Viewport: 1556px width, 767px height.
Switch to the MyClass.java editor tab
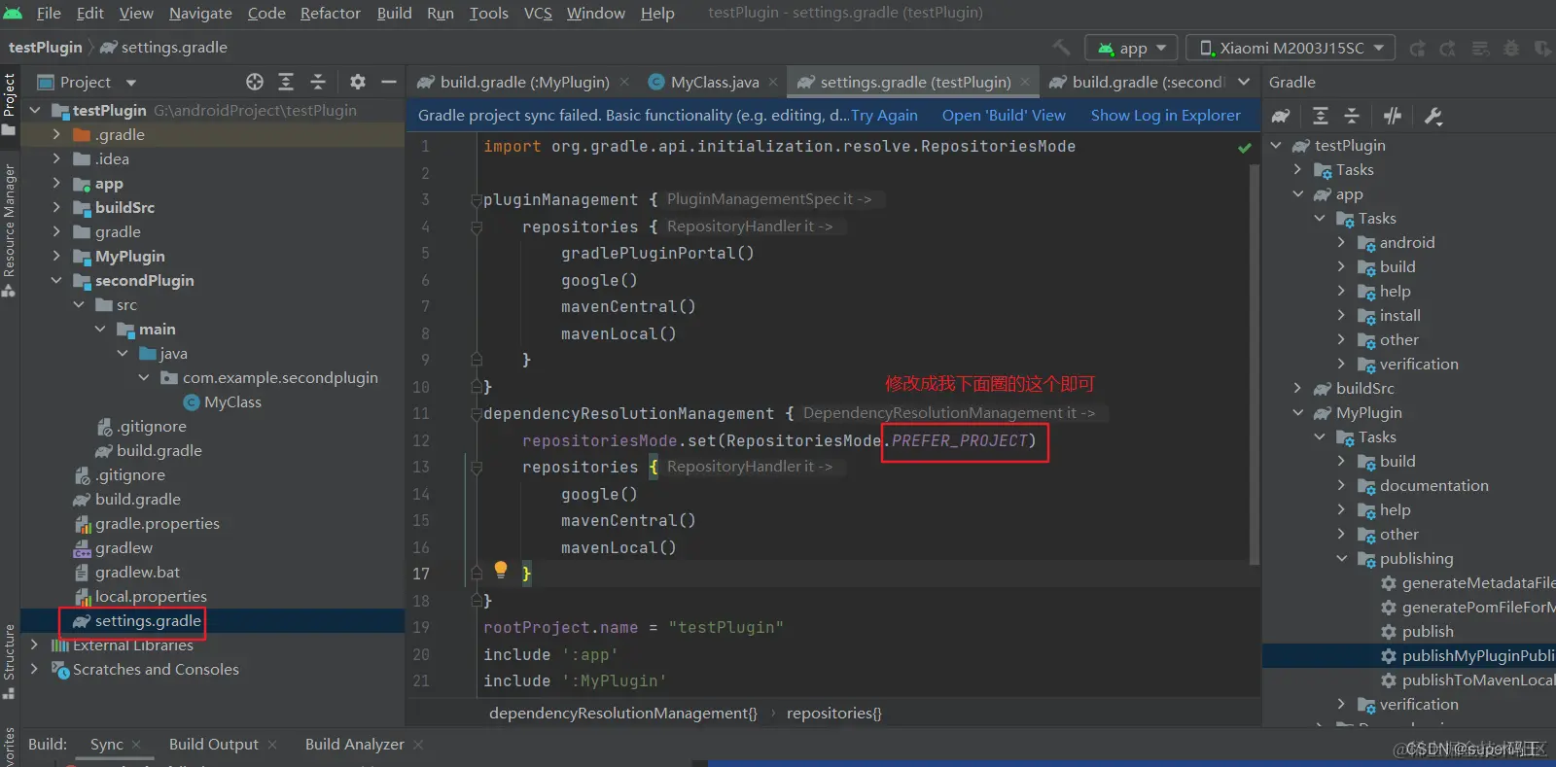pyautogui.click(x=714, y=83)
